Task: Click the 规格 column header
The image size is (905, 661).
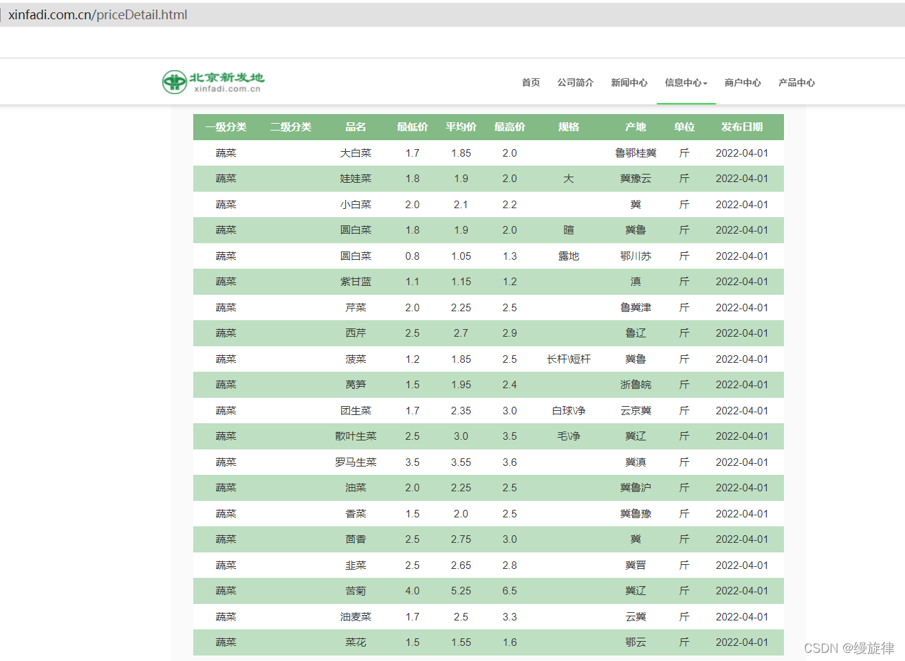Action: [569, 127]
